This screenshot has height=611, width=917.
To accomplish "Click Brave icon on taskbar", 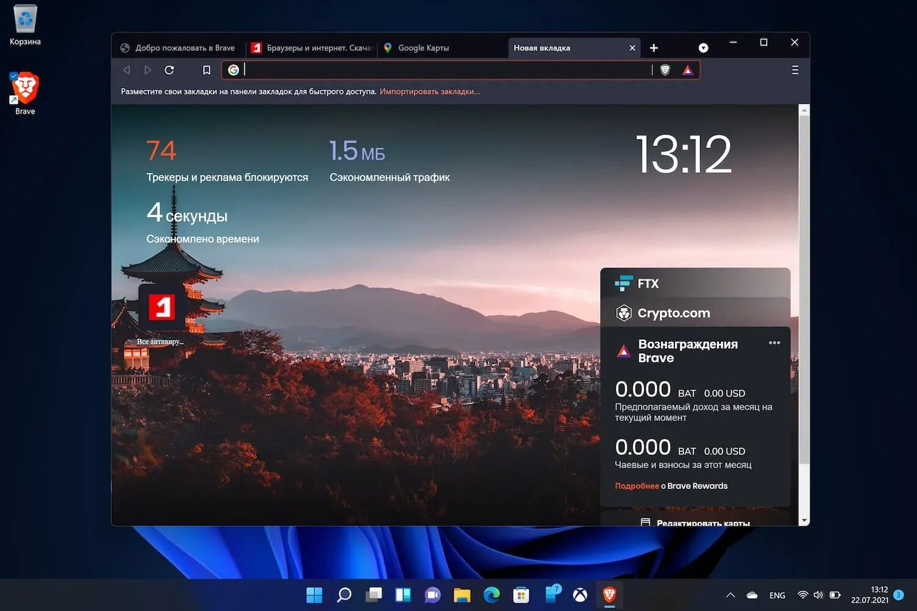I will [609, 595].
